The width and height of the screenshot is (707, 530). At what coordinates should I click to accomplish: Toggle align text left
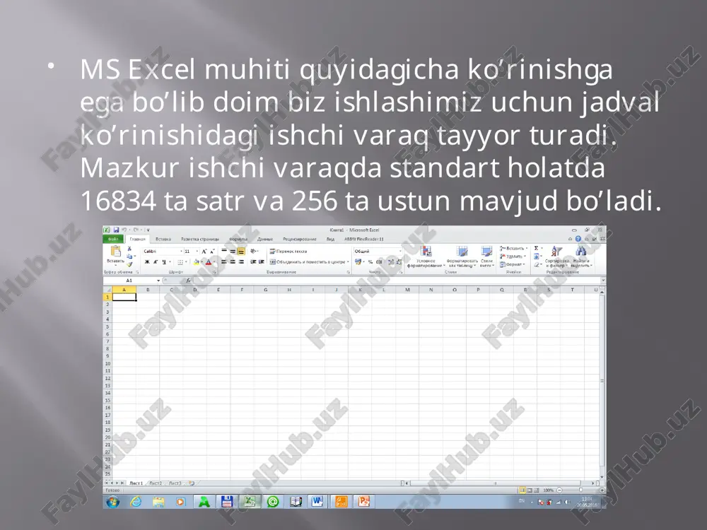pyautogui.click(x=223, y=262)
